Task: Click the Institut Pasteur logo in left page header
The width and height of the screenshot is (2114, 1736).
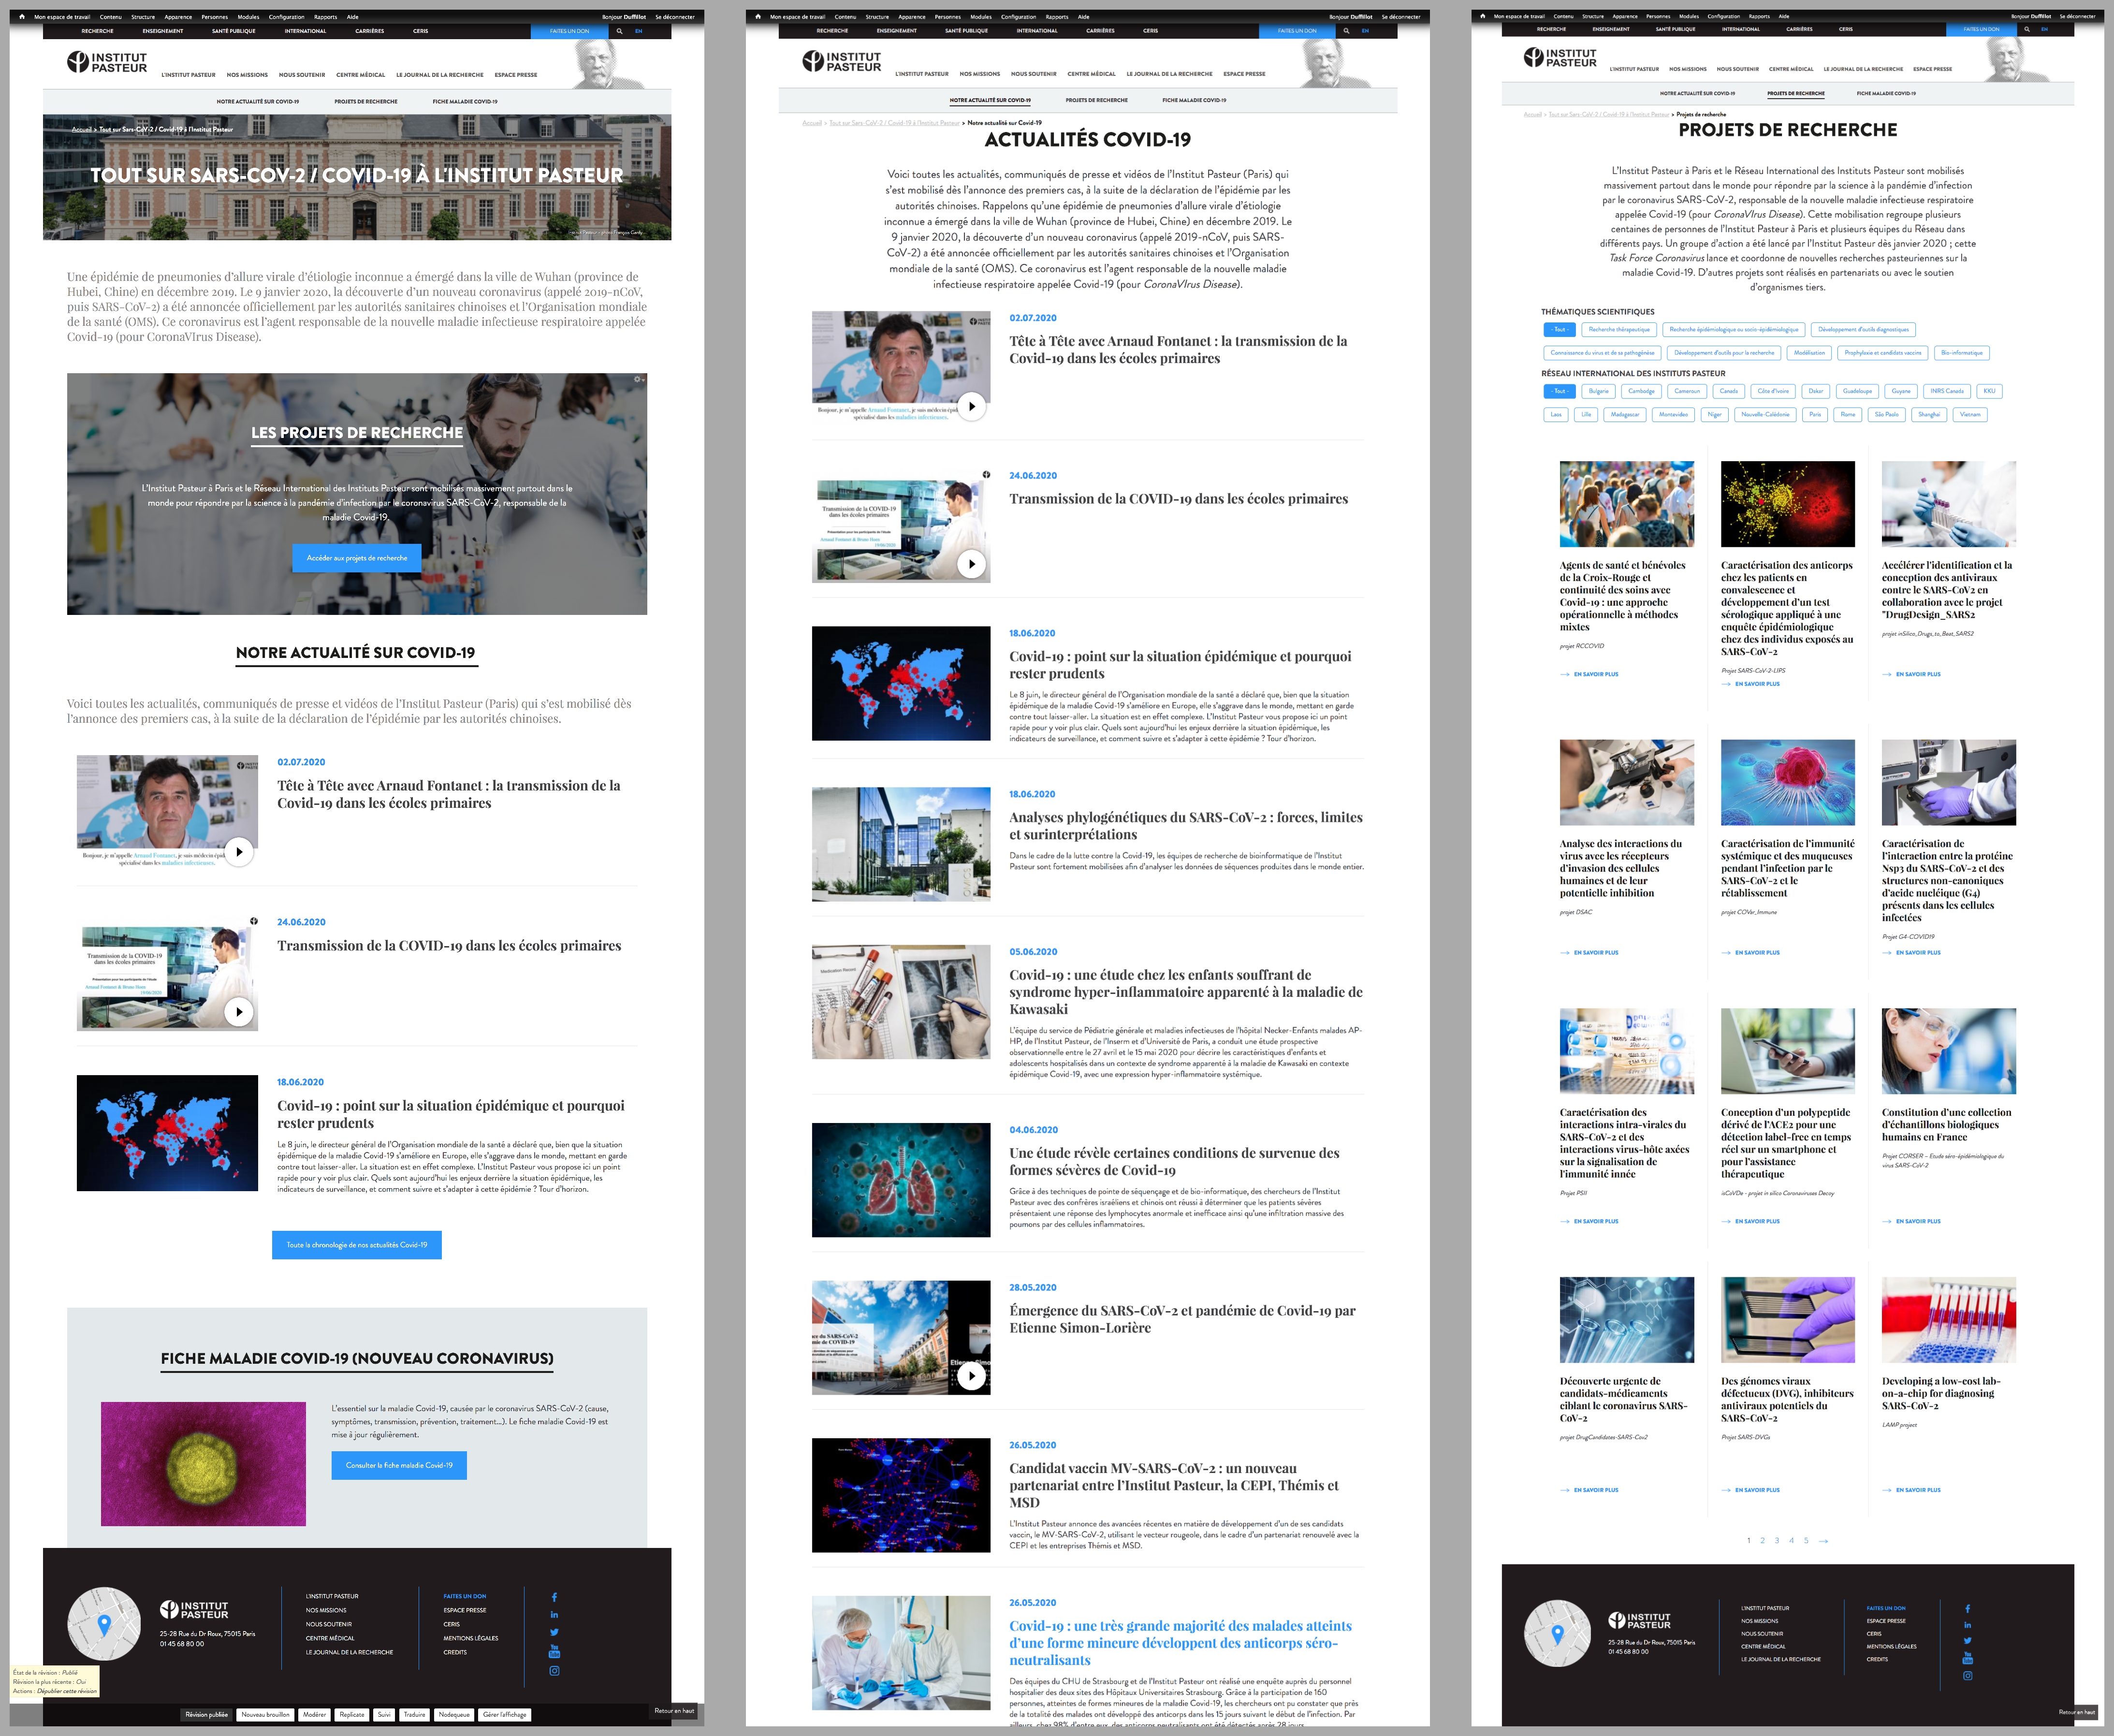Action: coord(107,63)
